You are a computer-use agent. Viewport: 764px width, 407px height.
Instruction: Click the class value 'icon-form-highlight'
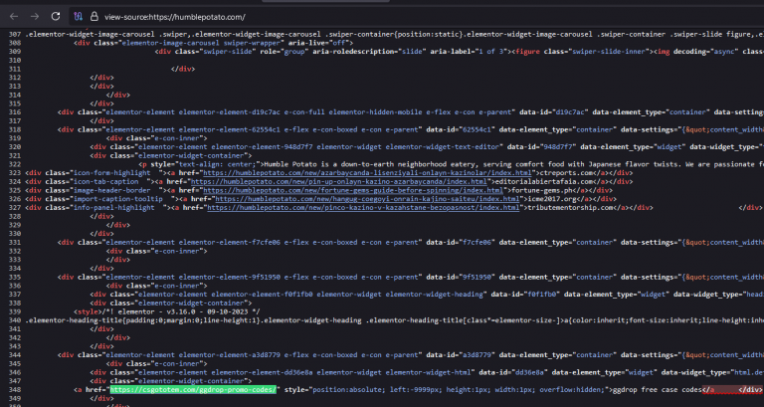point(112,173)
